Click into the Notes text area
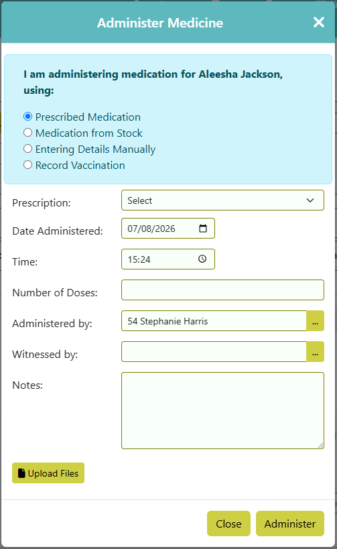 click(222, 410)
